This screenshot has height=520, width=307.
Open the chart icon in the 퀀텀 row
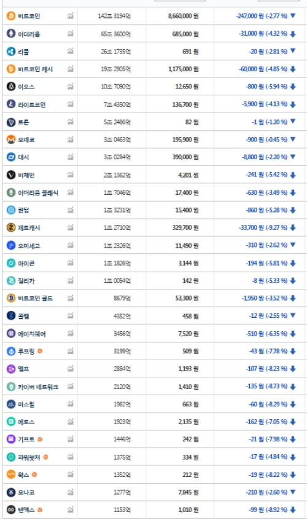pyautogui.click(x=70, y=210)
